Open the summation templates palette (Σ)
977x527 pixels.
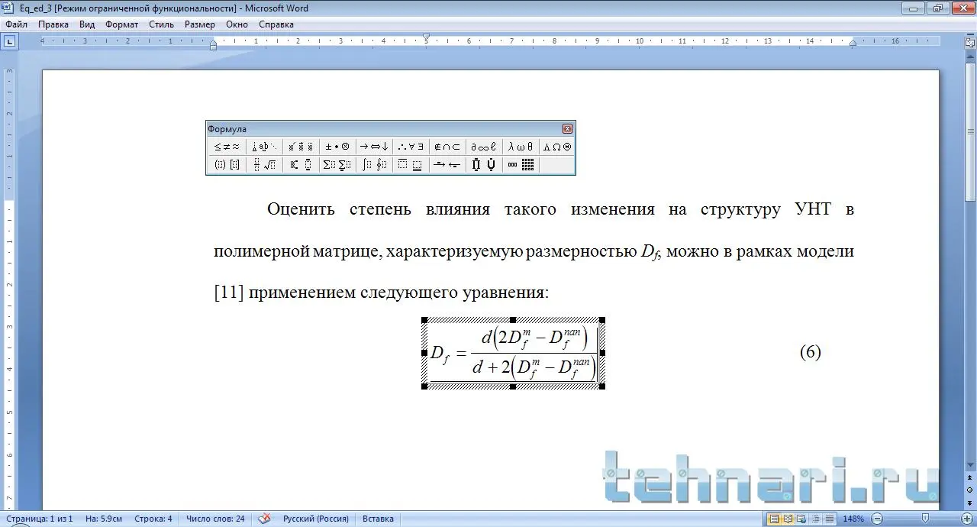coord(337,164)
